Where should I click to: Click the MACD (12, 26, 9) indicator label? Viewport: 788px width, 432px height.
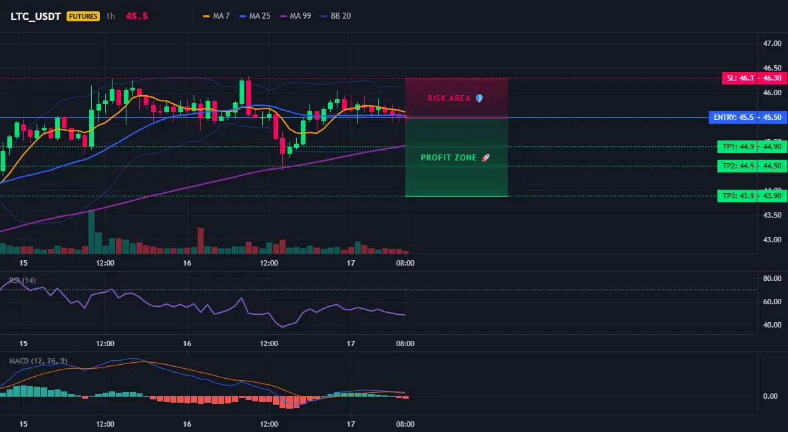38,361
